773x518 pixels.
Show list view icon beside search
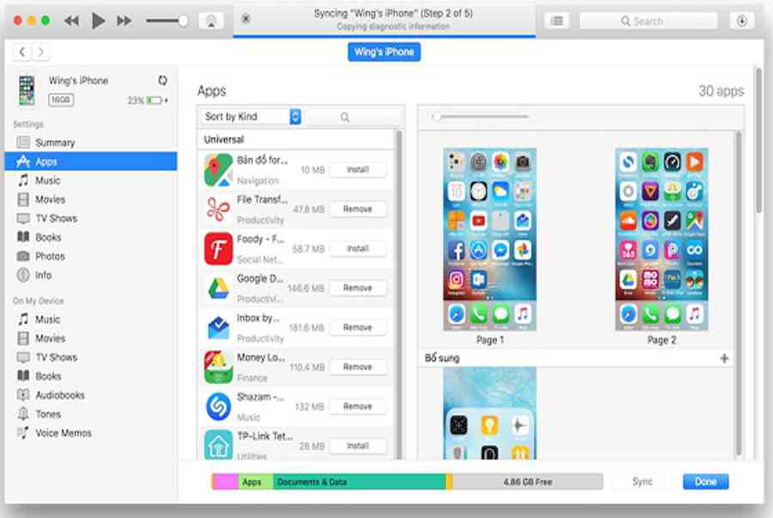click(x=557, y=21)
